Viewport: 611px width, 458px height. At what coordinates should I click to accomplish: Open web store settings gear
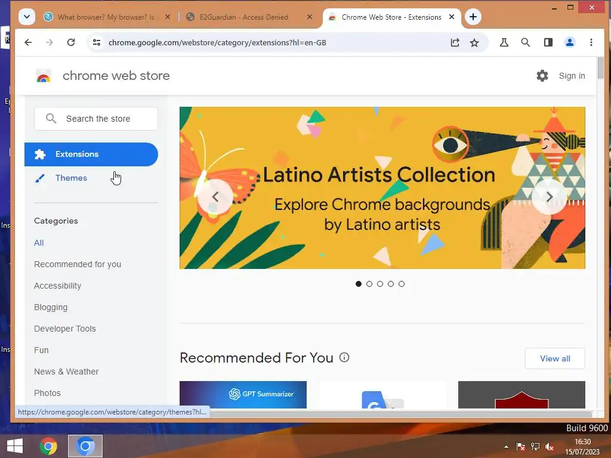click(542, 76)
